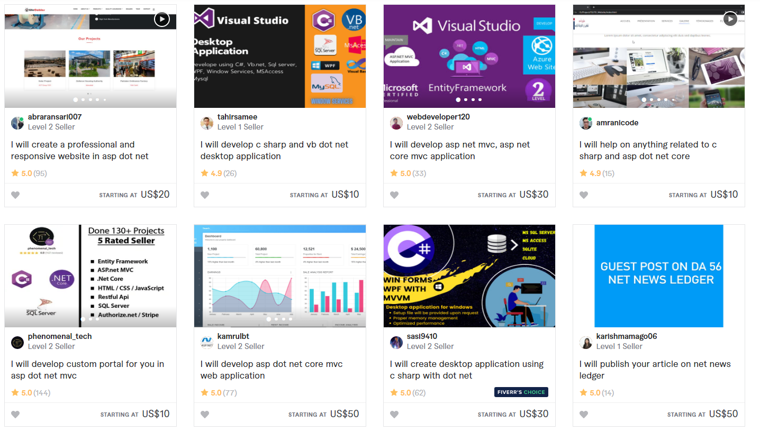Favorite the tahirsamee gig heart

(205, 195)
